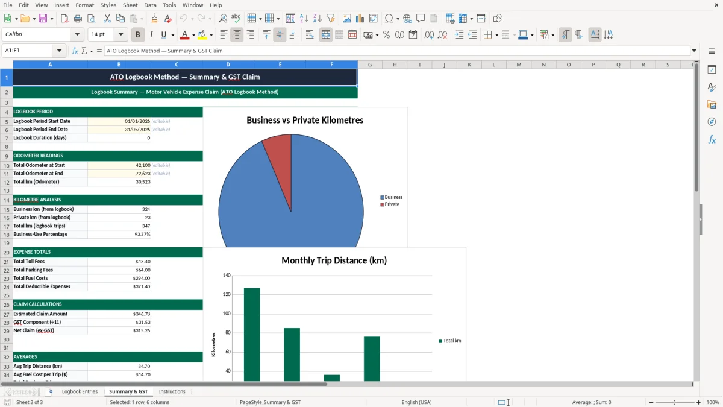Click Add Decimal Place icon
The image size is (723, 407).
point(430,35)
